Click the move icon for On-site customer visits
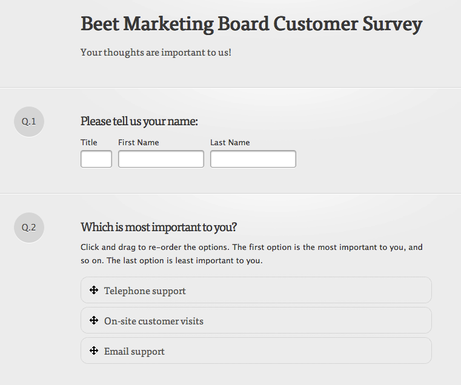Viewport: 461px width, 385px height. click(x=94, y=320)
